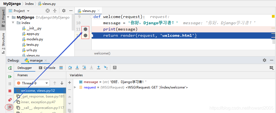Expand the request variable
Screen dimensions: 276x113
(75, 87)
